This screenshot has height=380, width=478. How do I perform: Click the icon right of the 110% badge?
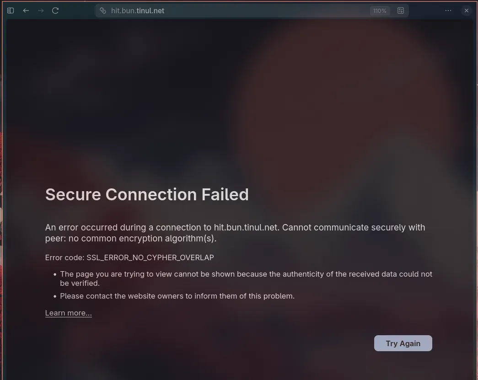[401, 11]
